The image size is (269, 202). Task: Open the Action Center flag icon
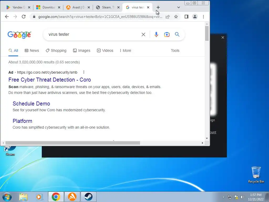pyautogui.click(x=236, y=197)
